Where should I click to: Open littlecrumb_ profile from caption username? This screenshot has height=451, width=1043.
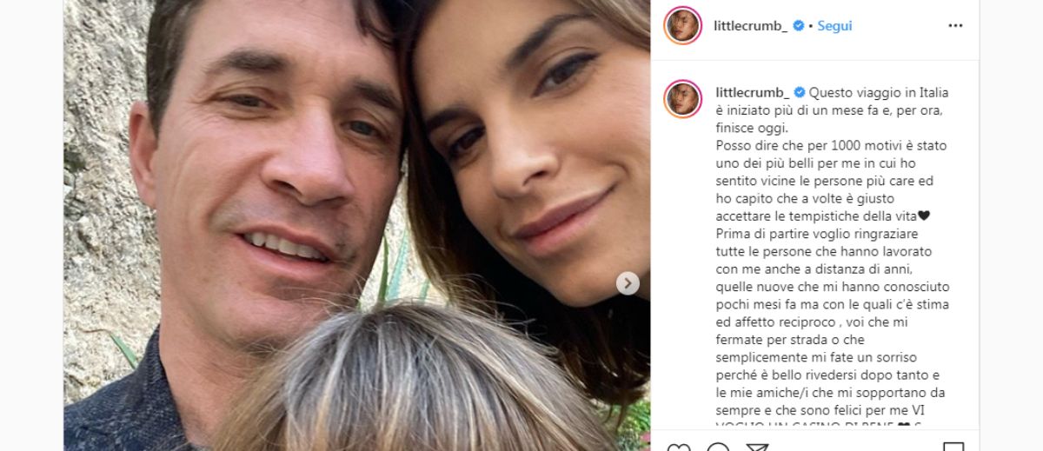(x=751, y=92)
